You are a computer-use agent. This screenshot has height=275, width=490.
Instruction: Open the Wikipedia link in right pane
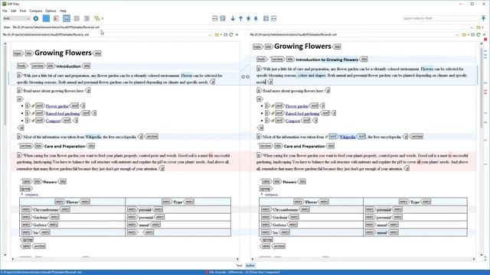[x=347, y=137]
